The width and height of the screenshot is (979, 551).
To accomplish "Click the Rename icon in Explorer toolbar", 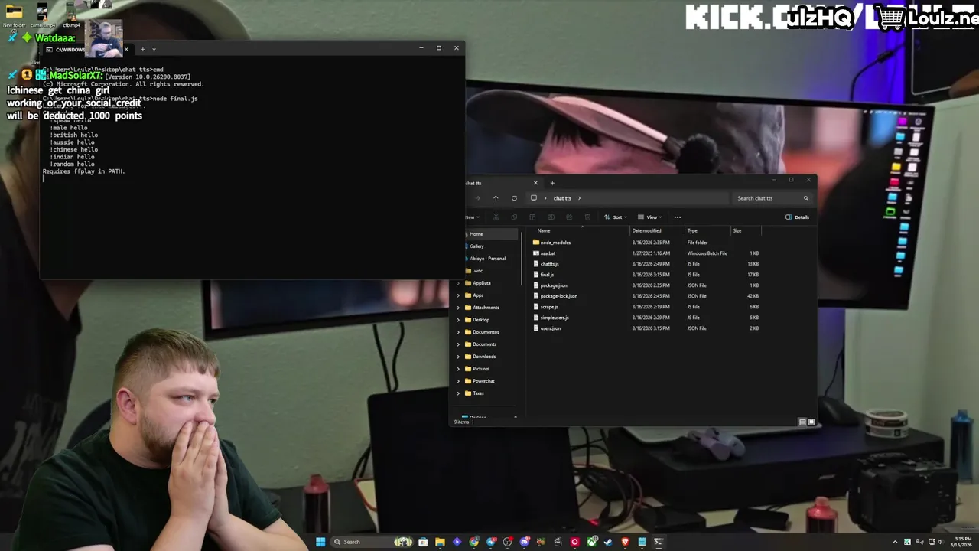I will point(551,217).
